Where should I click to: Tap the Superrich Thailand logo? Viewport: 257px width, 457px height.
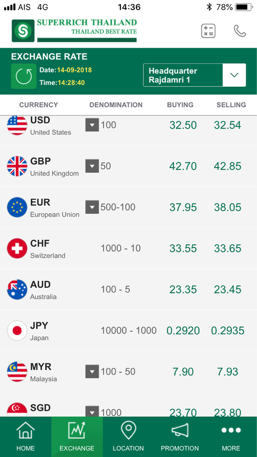(x=74, y=31)
